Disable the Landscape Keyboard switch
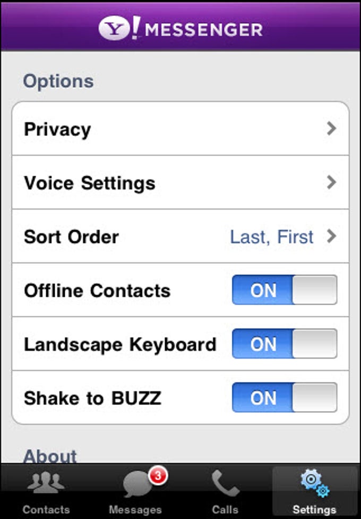Viewport: 361px width, 519px height. point(285,344)
